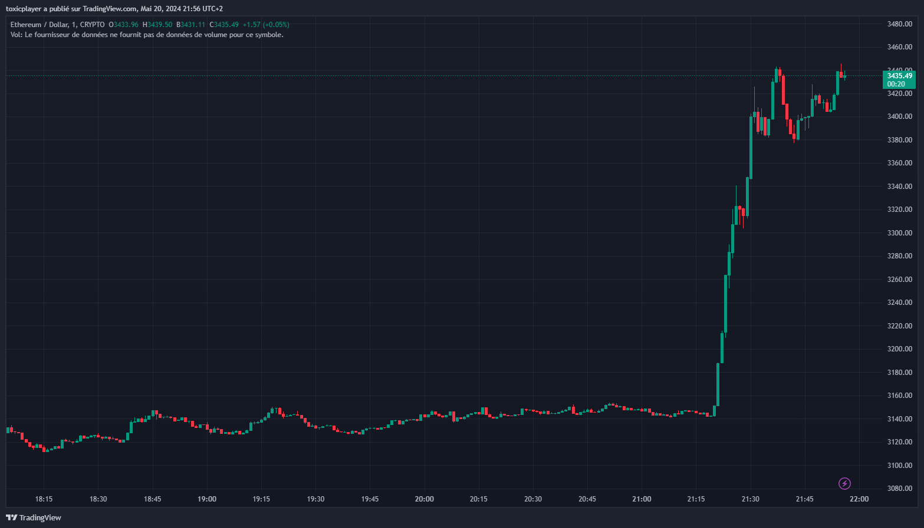Click the header text 'toxicplayer a publié sur TradingView.com'

(71, 9)
